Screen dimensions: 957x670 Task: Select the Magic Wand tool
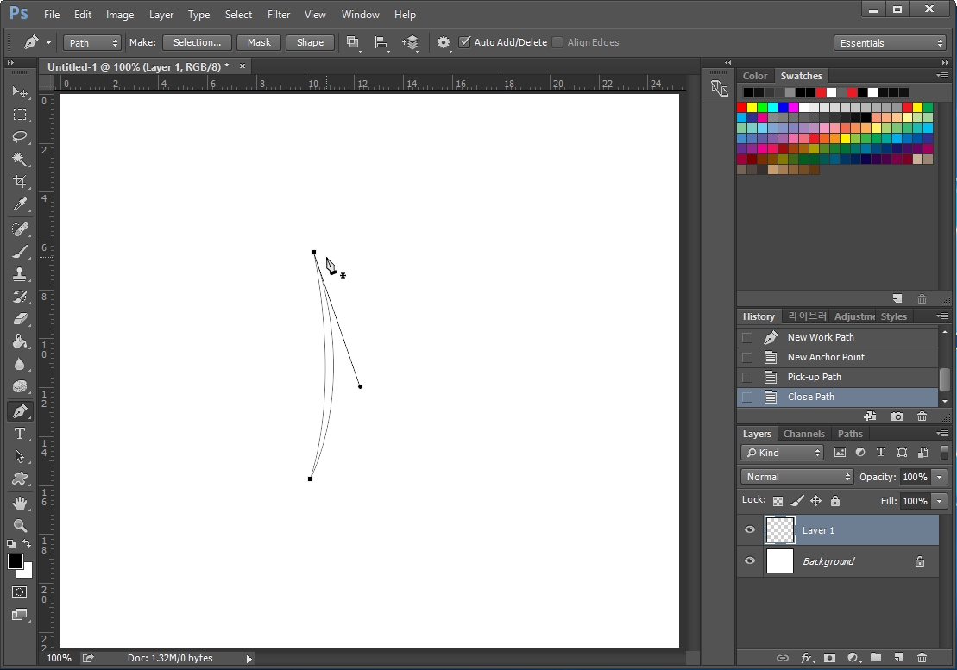point(20,160)
